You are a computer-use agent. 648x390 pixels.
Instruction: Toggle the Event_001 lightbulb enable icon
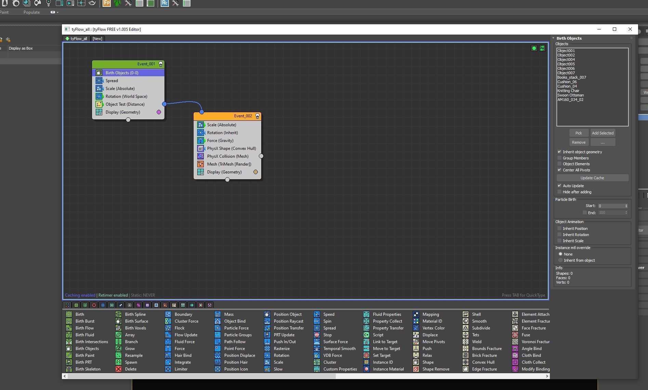(161, 64)
